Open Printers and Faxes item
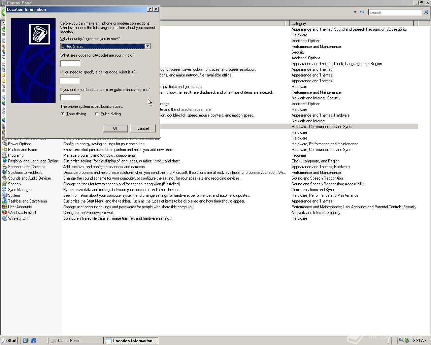Screen dimensions: 431x345 click(23, 150)
